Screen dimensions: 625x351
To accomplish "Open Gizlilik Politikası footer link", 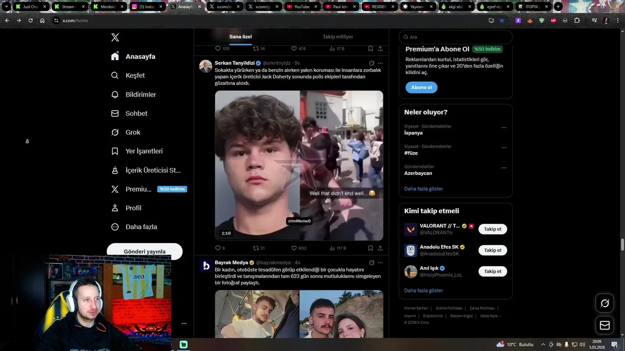I will [x=449, y=308].
